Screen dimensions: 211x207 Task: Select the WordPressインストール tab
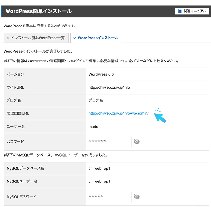(96, 38)
